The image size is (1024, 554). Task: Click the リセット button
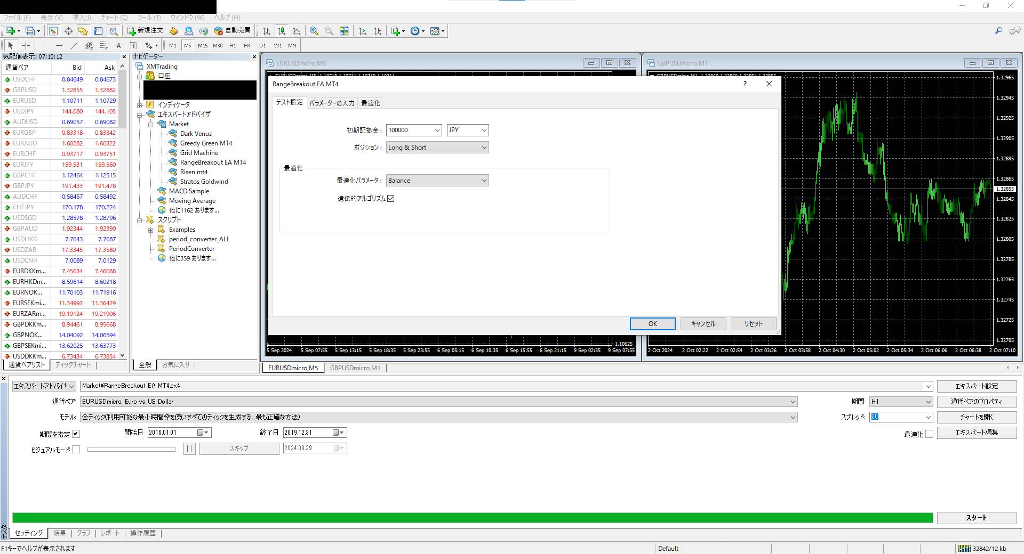pos(753,324)
